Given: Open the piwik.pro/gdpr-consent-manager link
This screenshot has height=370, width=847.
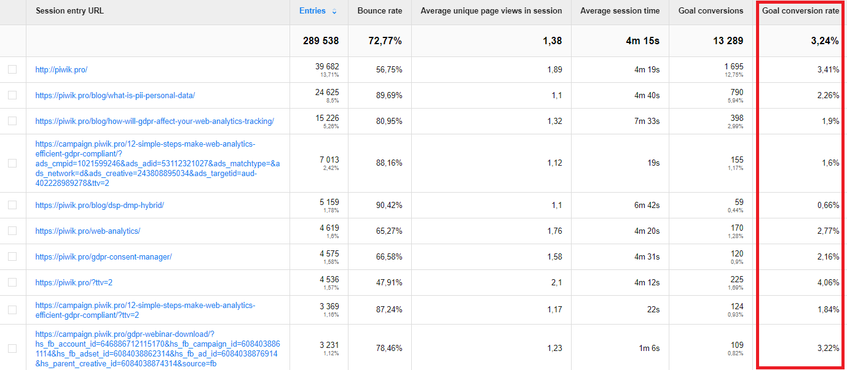Looking at the screenshot, I should (103, 257).
